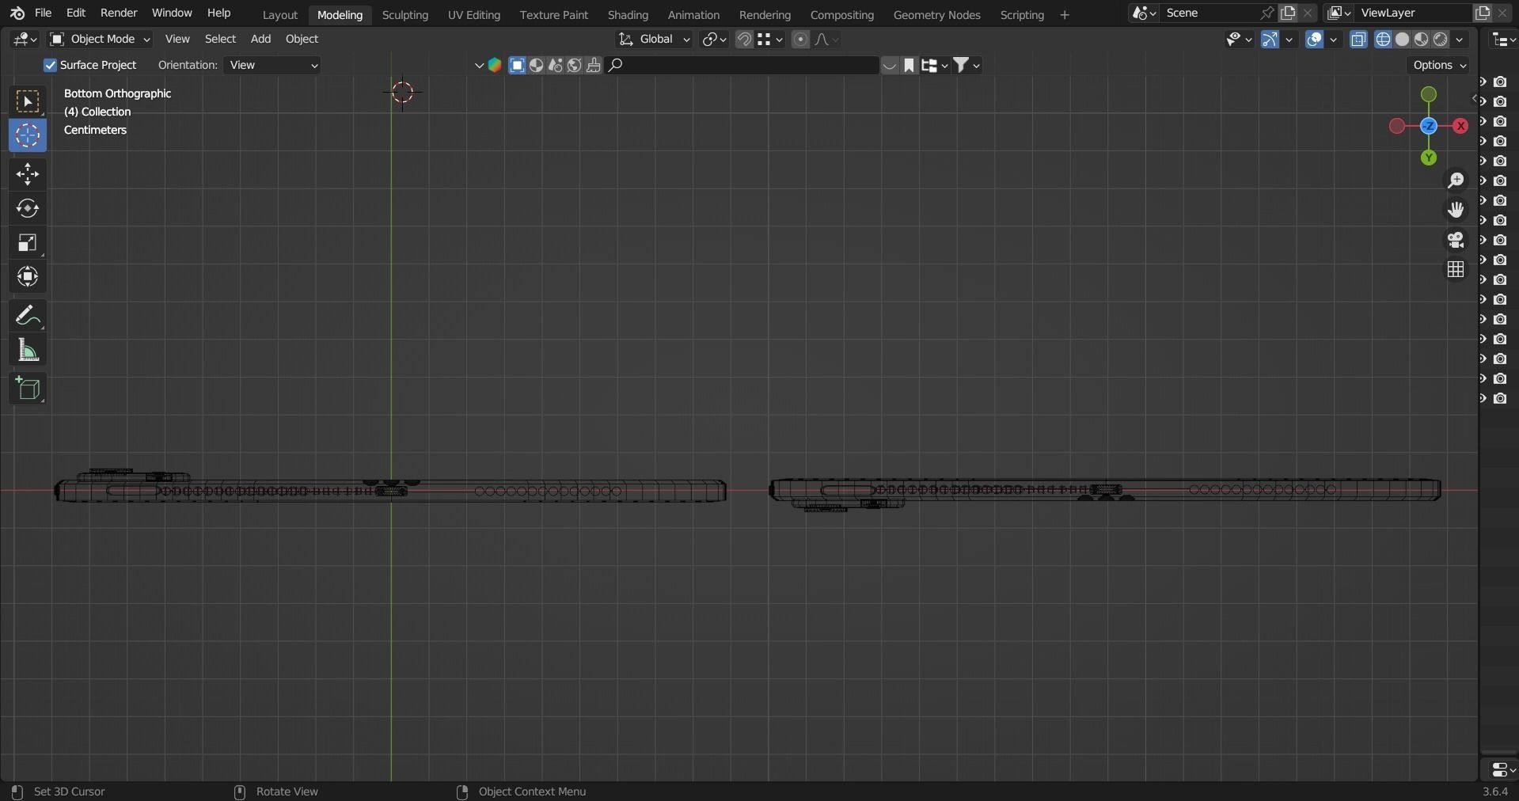Select the Rotate tool

(28, 208)
